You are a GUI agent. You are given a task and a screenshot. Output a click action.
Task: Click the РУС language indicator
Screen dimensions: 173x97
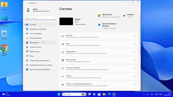pyautogui.click(x=152, y=94)
